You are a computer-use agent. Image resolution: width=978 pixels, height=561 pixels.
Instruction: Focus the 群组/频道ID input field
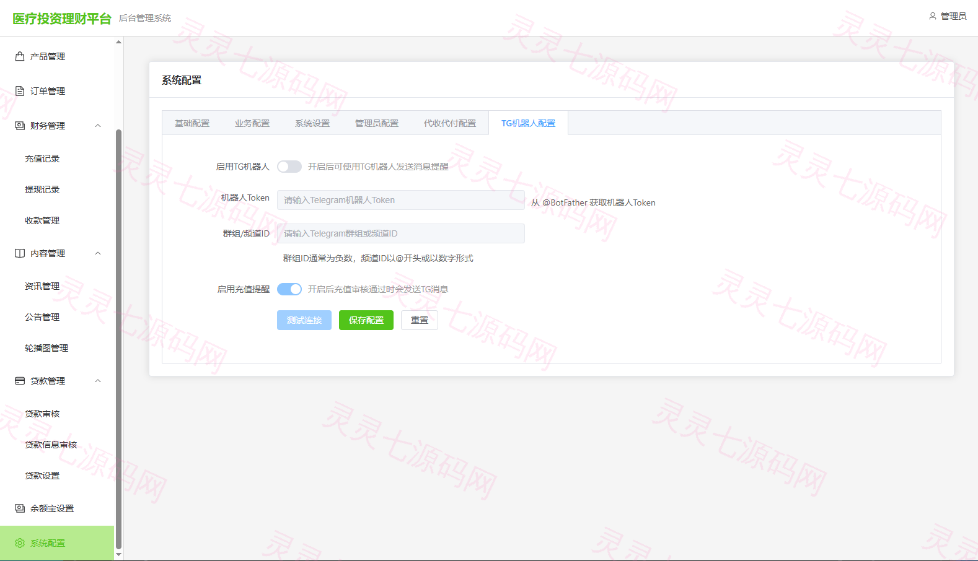(x=401, y=233)
